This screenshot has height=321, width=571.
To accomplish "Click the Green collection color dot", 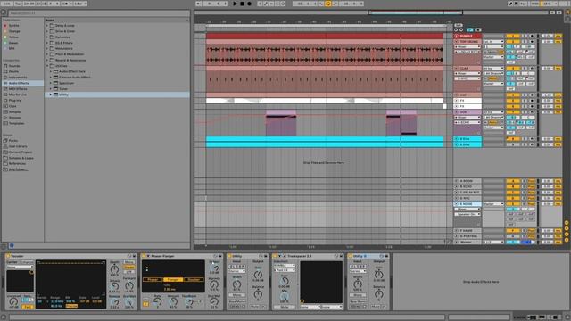I will (5, 43).
